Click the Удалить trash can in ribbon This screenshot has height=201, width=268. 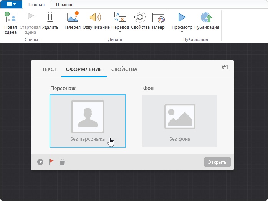pos(50,20)
